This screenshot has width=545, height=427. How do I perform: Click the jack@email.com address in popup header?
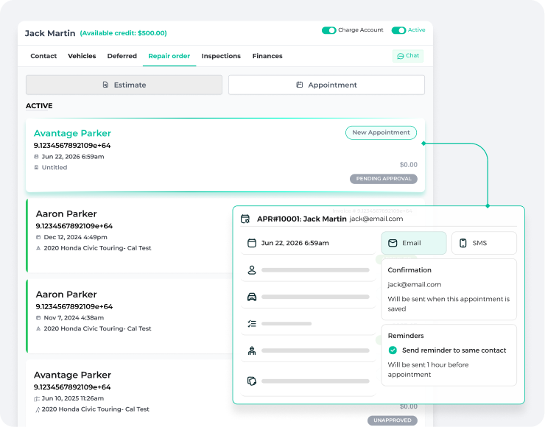tap(376, 219)
